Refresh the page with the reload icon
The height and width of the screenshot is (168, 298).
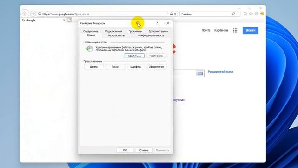pos(175,14)
